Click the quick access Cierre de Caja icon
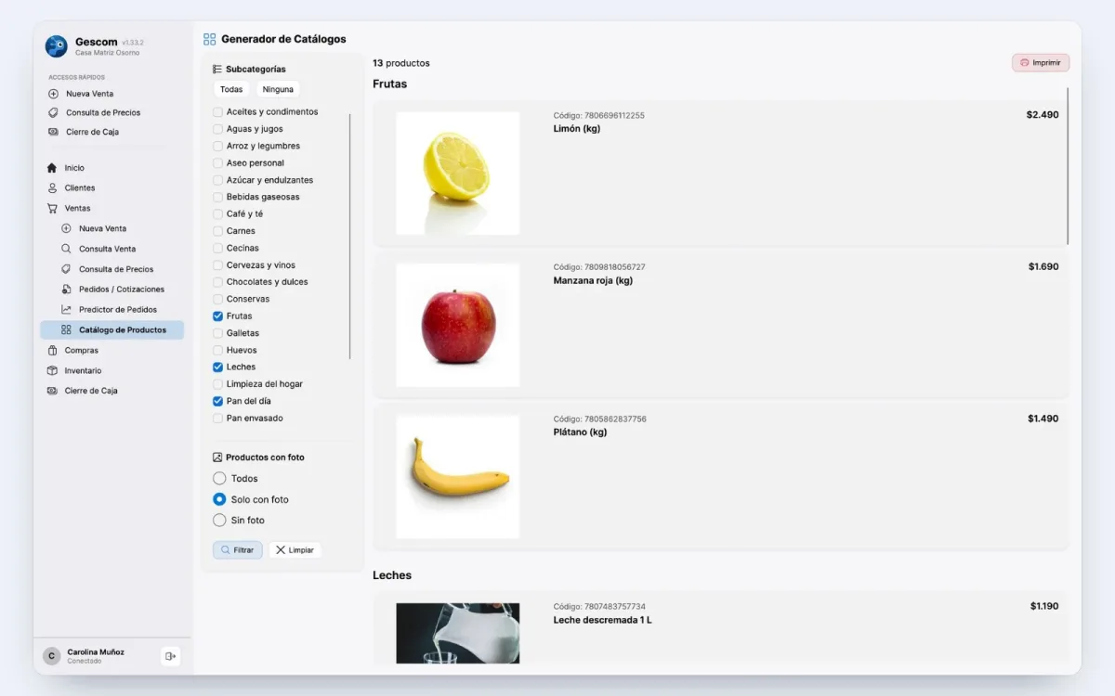The image size is (1115, 696). (53, 132)
